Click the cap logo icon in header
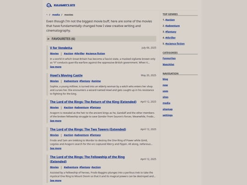This screenshot has height=185, width=247. click(x=49, y=5)
